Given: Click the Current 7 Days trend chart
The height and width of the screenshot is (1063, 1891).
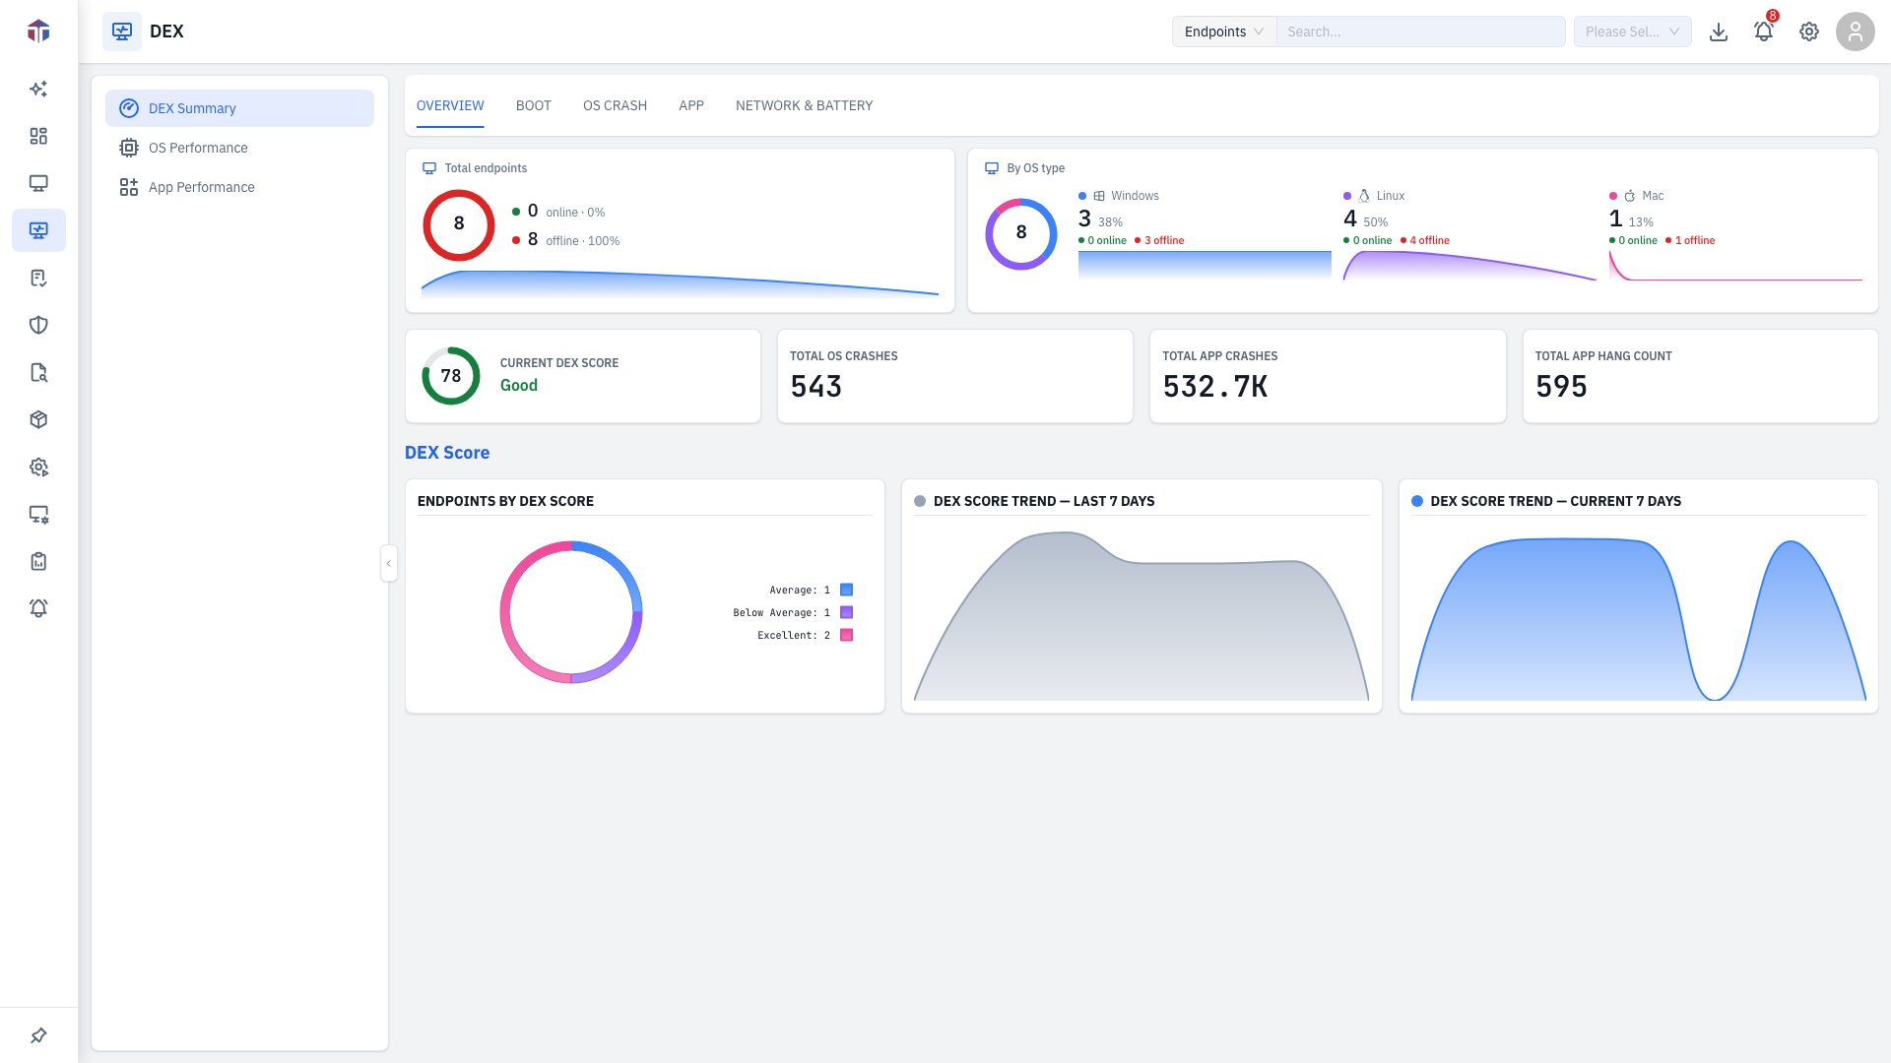Looking at the screenshot, I should (1639, 619).
